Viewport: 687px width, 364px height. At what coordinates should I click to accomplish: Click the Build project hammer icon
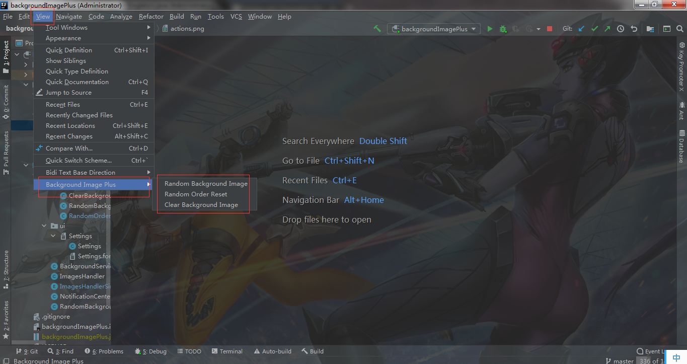point(377,29)
